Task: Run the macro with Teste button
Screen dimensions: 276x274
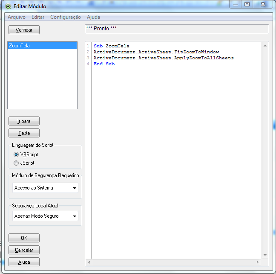Action: point(24,133)
